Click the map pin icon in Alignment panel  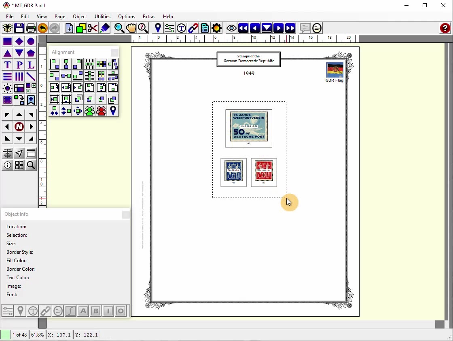pyautogui.click(x=113, y=111)
